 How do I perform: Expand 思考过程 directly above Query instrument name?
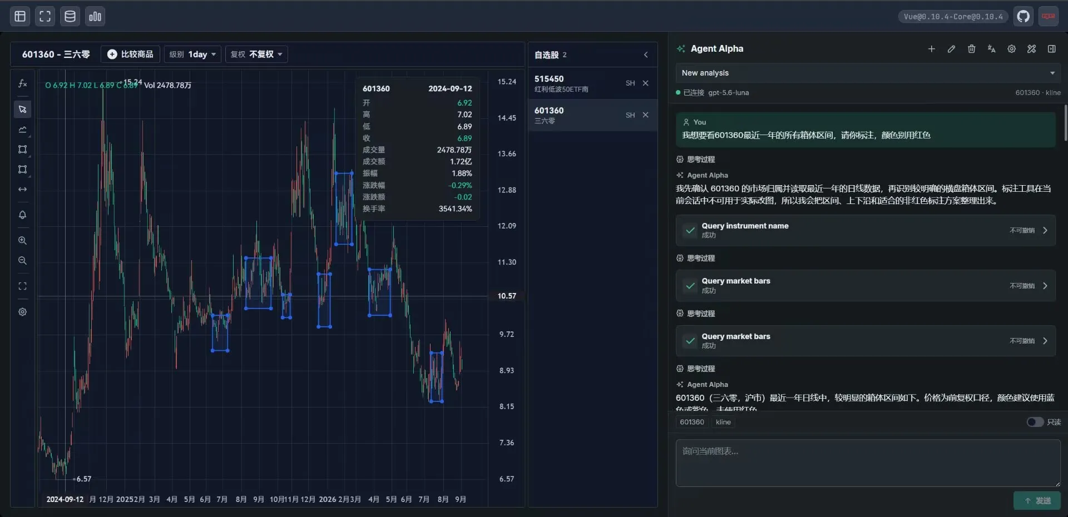(x=695, y=160)
